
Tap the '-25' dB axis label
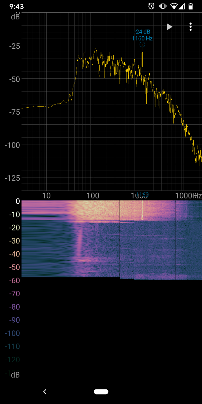pyautogui.click(x=15, y=47)
